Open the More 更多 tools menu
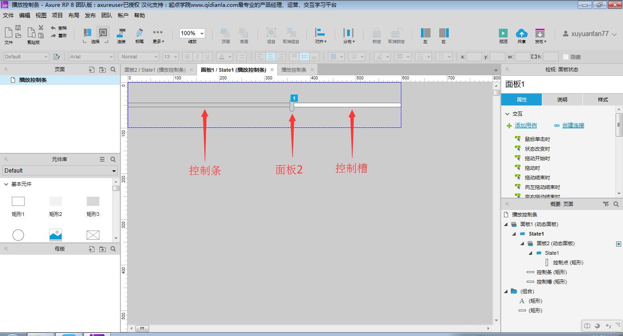623x336 pixels. (x=158, y=36)
